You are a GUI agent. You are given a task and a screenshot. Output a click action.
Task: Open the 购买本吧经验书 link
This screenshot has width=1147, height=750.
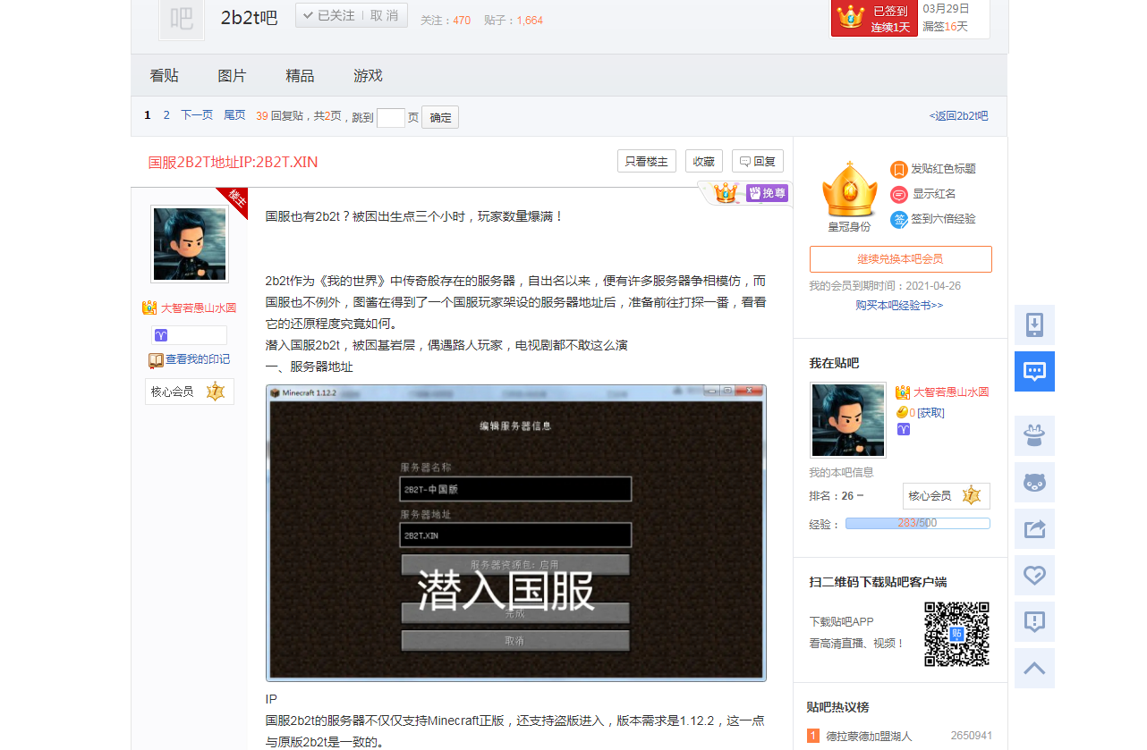point(899,305)
